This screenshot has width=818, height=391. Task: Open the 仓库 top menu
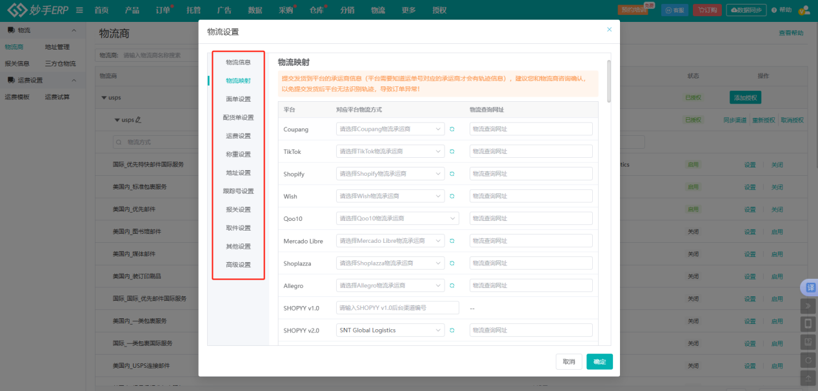coord(316,10)
